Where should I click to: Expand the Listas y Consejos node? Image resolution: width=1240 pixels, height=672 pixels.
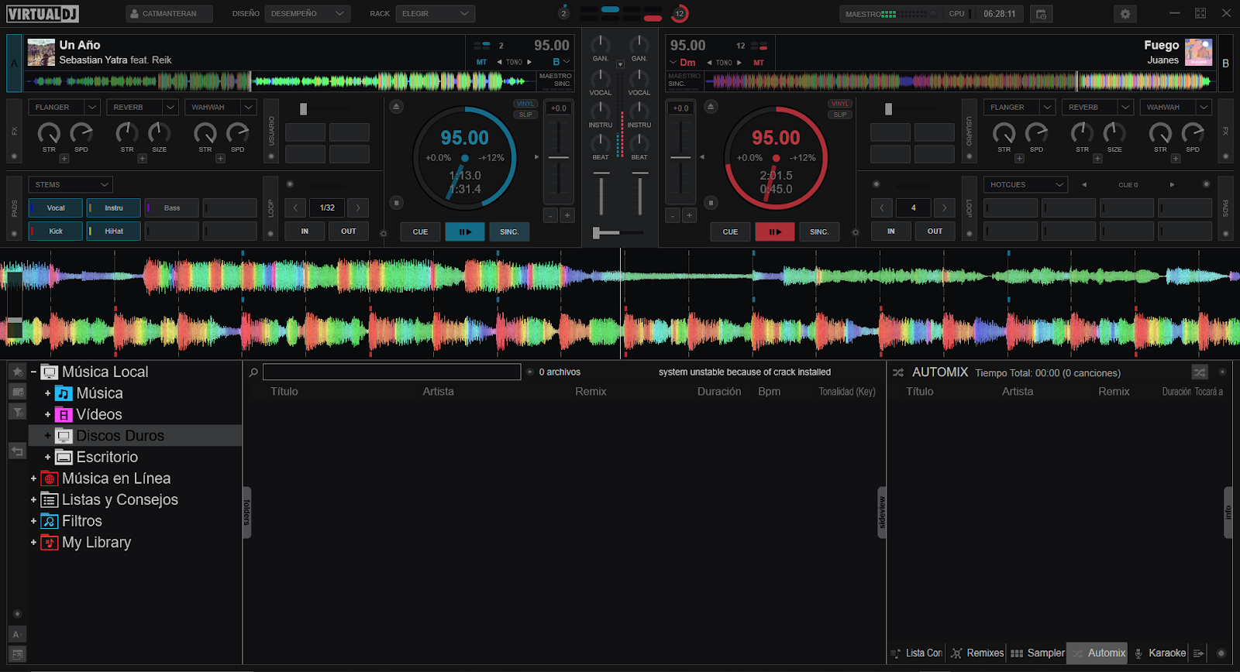pyautogui.click(x=33, y=500)
